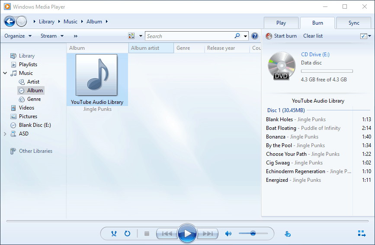Screen dimensions: 375x245
Task: Click Music in the breadcrumb
Action: (71, 22)
